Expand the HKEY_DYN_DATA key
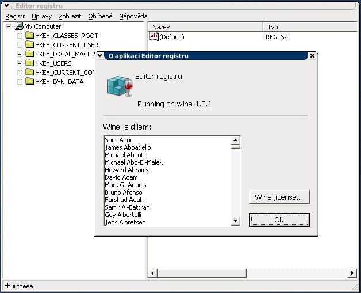 (x=20, y=82)
